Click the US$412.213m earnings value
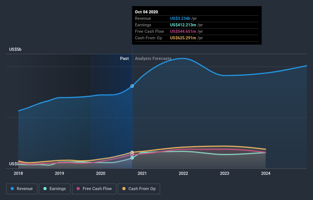313x200 pixels. coord(183,25)
